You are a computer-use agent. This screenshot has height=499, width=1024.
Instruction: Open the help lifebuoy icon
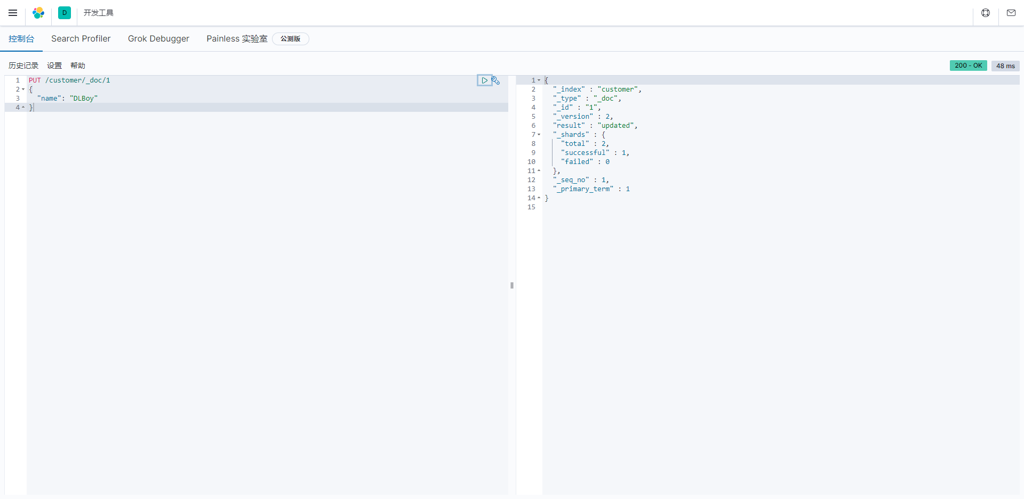tap(986, 13)
